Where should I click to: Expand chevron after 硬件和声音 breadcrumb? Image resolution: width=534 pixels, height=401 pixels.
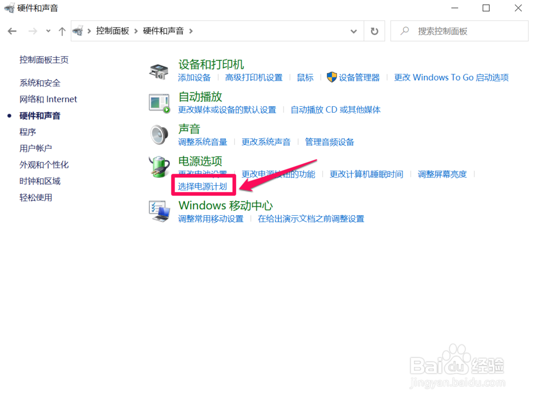(x=191, y=31)
